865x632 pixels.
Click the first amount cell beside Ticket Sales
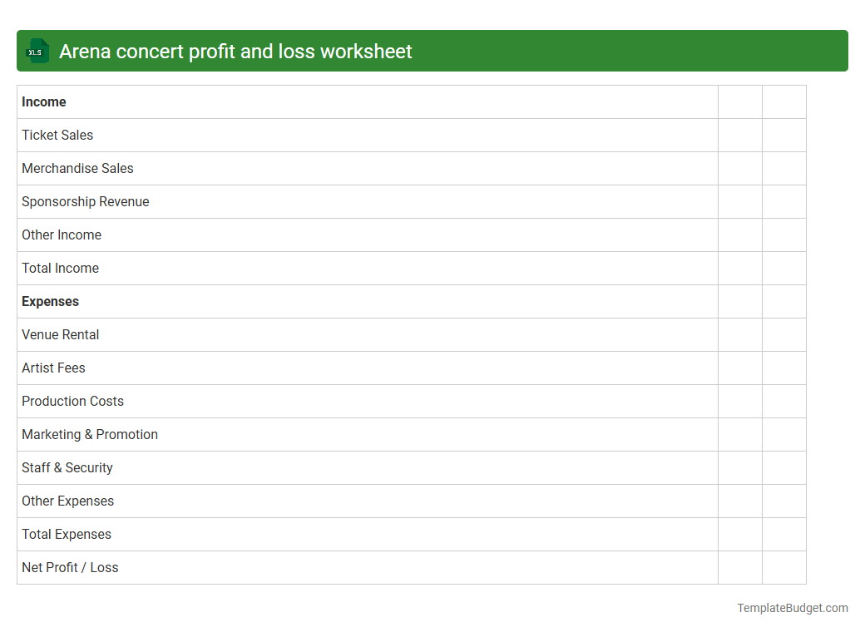tap(739, 135)
